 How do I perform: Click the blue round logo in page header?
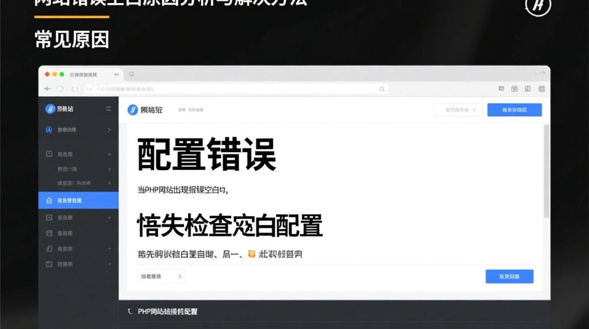pos(132,110)
